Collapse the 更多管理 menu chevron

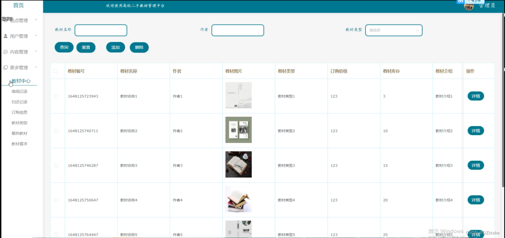(36, 67)
